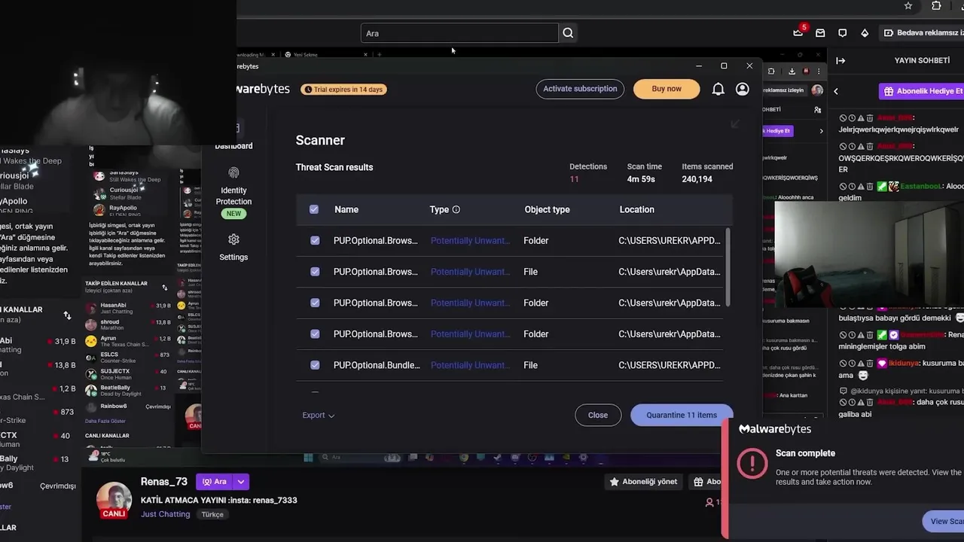The image size is (964, 542).
Task: Open the browser extensions puzzle icon
Action: click(936, 6)
